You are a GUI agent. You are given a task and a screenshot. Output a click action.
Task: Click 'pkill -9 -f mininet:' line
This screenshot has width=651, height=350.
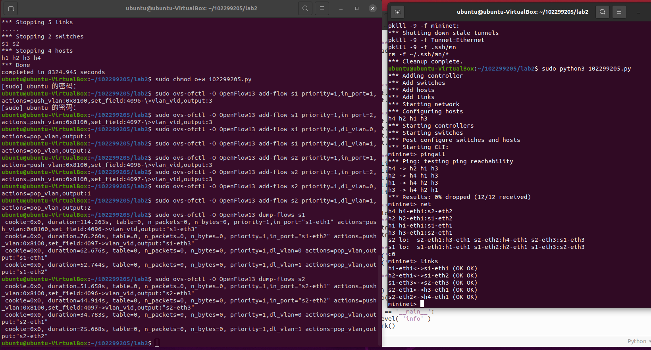click(424, 26)
